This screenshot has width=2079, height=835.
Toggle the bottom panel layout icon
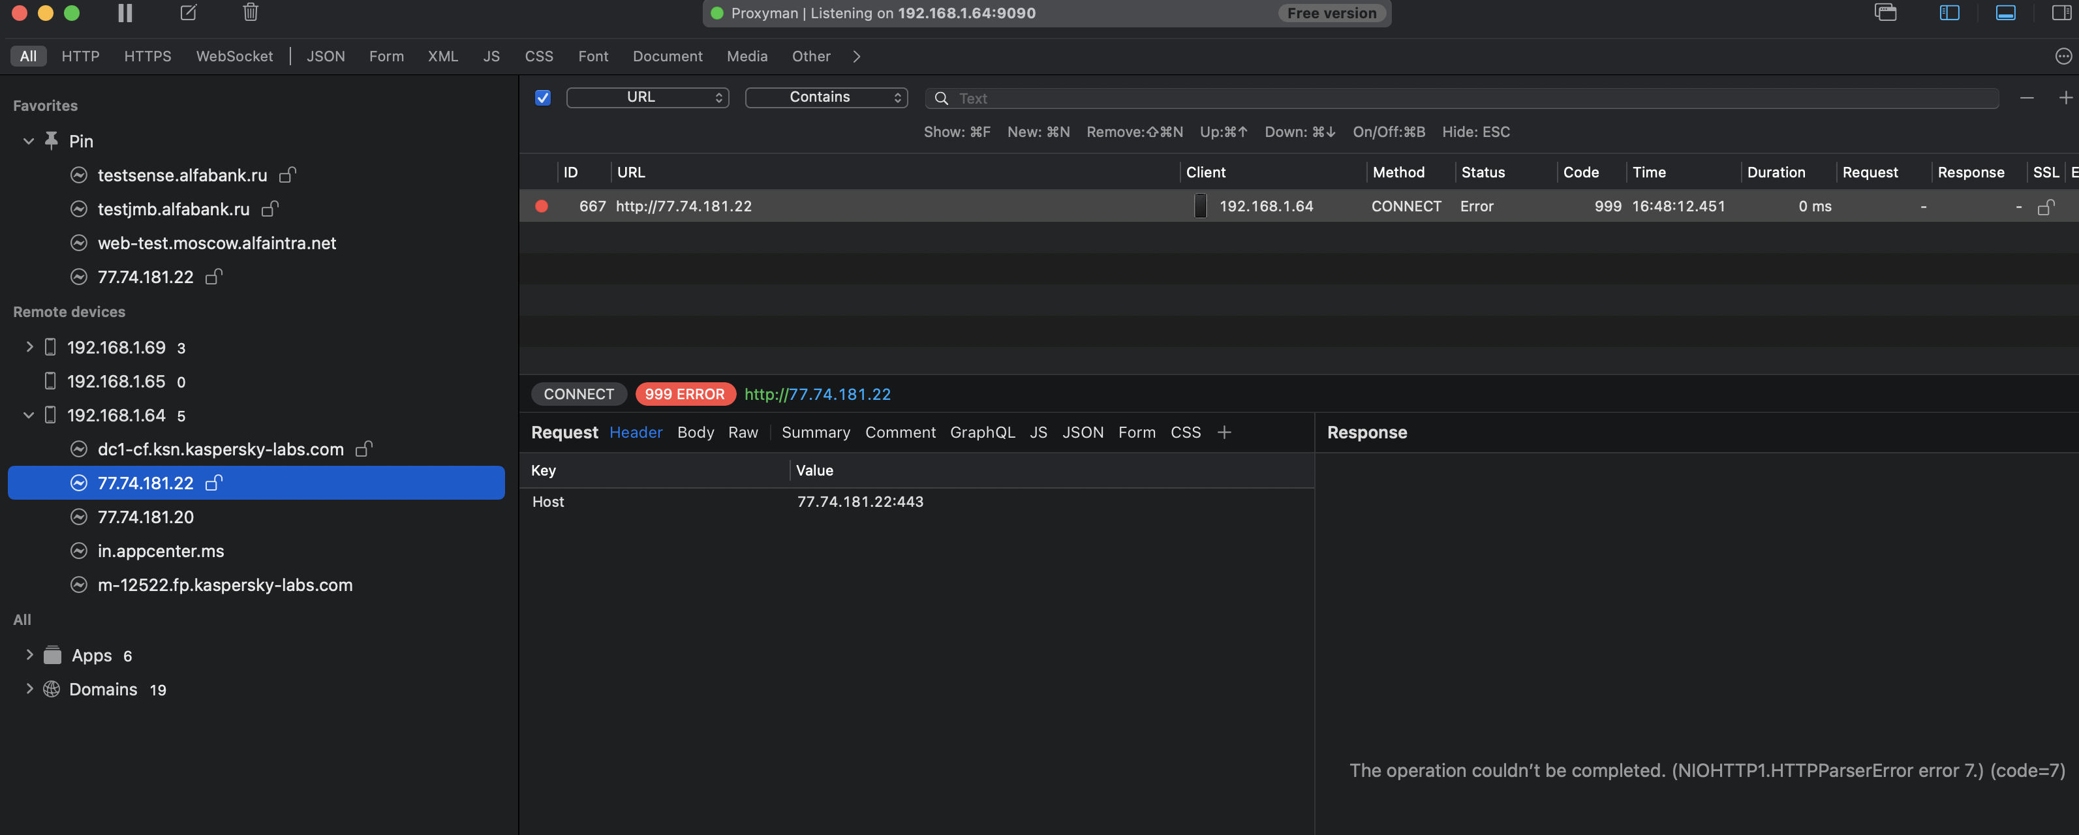tap(2005, 13)
